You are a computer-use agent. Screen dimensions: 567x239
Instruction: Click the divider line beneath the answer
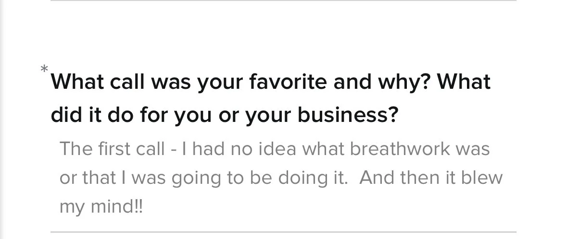[283, 232]
